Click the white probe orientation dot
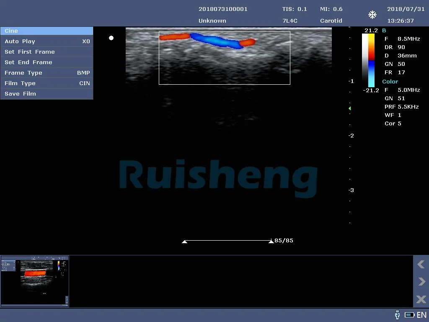This screenshot has width=429, height=322. 111,38
